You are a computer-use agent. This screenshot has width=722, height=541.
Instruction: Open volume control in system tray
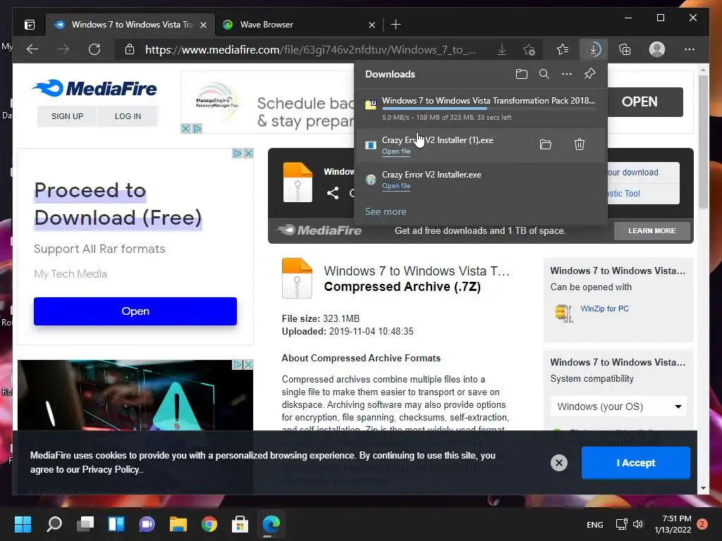tap(637, 524)
